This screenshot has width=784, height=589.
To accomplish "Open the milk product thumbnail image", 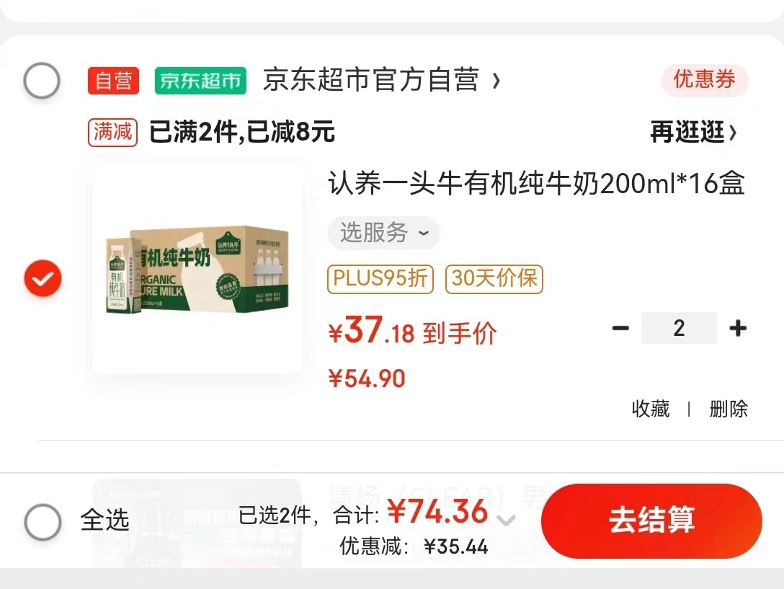I will pyautogui.click(x=197, y=269).
